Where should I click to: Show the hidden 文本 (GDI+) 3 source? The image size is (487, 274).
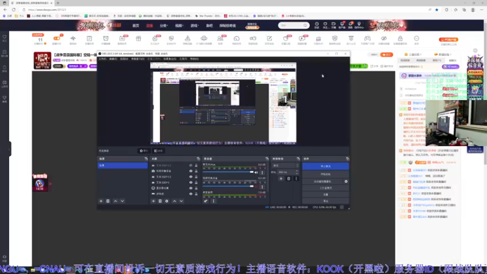[x=191, y=165]
